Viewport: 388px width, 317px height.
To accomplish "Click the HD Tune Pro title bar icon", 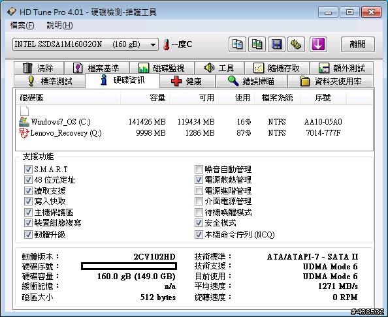I will point(12,12).
